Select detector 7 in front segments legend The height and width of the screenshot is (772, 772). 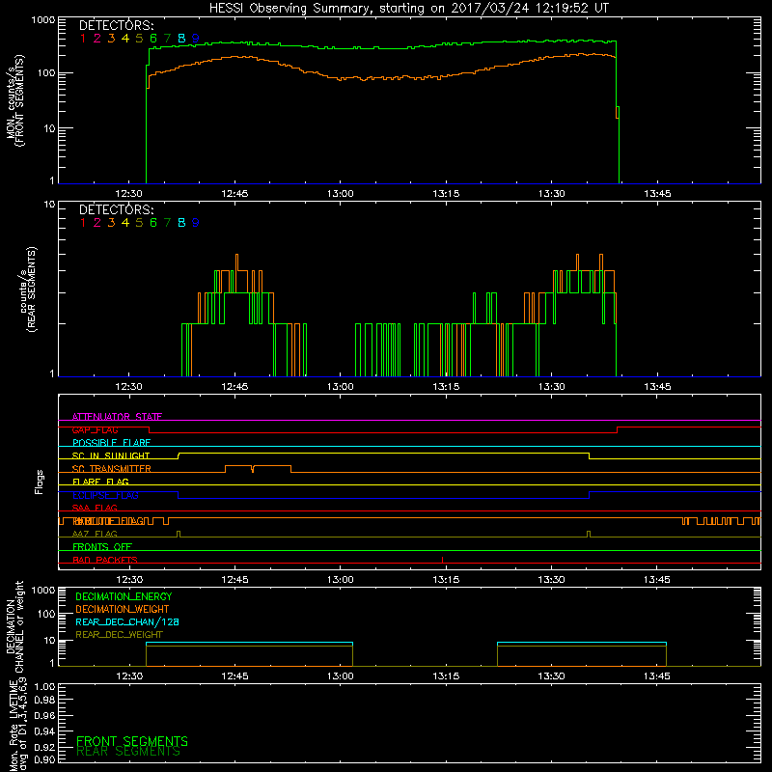[x=167, y=38]
